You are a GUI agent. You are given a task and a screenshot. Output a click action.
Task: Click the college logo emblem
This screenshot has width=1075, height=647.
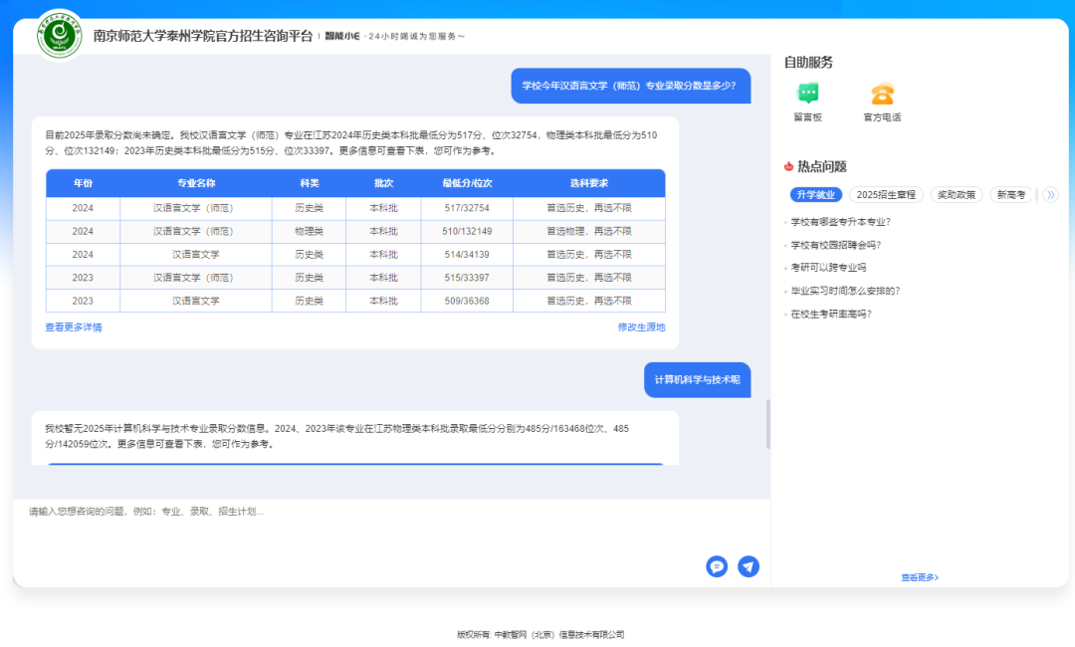click(60, 35)
